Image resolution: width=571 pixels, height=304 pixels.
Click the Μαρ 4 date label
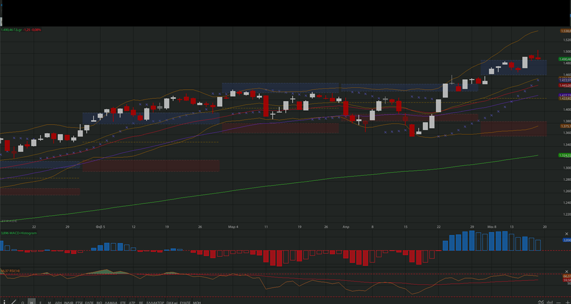pyautogui.click(x=233, y=226)
